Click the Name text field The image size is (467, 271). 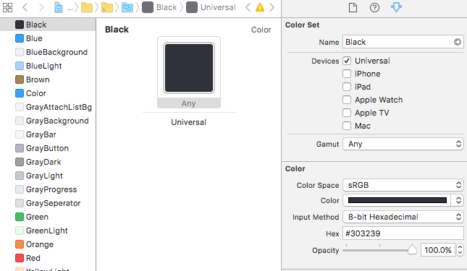pyautogui.click(x=403, y=42)
